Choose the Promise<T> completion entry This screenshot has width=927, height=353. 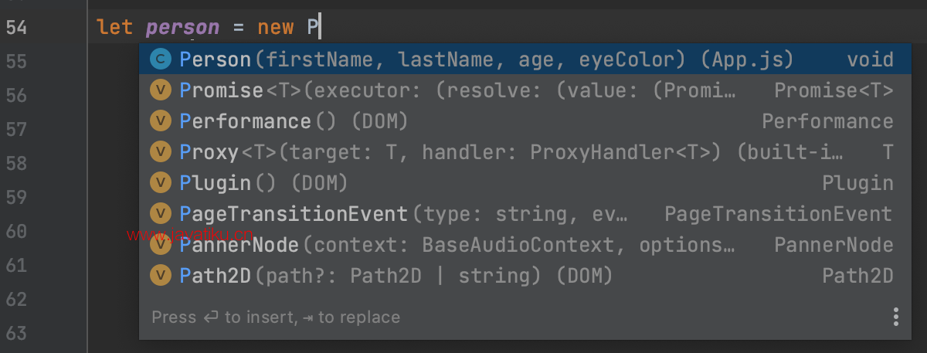(521, 90)
